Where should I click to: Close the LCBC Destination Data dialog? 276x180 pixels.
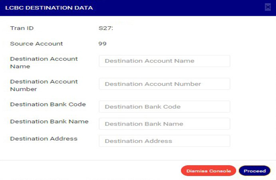click(x=268, y=7)
